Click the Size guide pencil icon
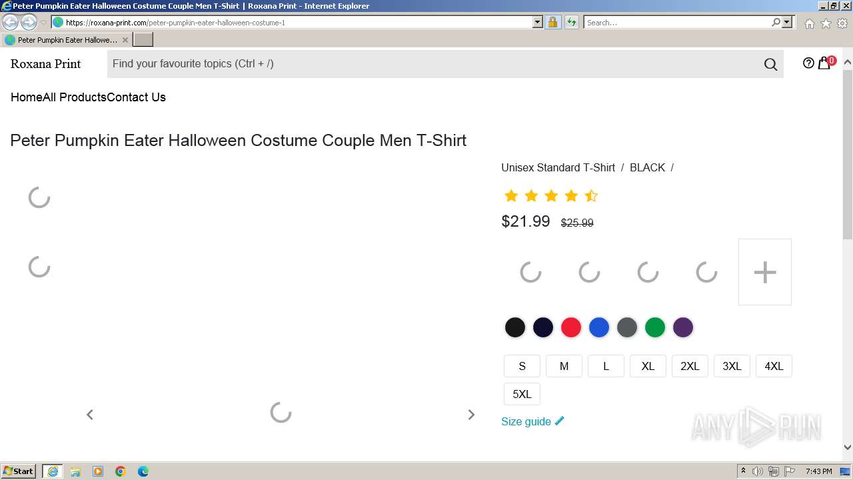This screenshot has height=480, width=853. [x=559, y=421]
